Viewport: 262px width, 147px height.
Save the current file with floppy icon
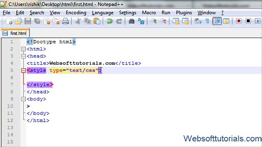coord(28,21)
